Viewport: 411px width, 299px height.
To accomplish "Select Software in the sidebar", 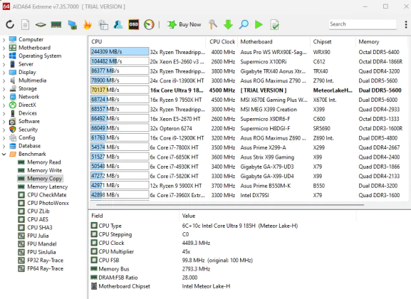I will click(29, 121).
